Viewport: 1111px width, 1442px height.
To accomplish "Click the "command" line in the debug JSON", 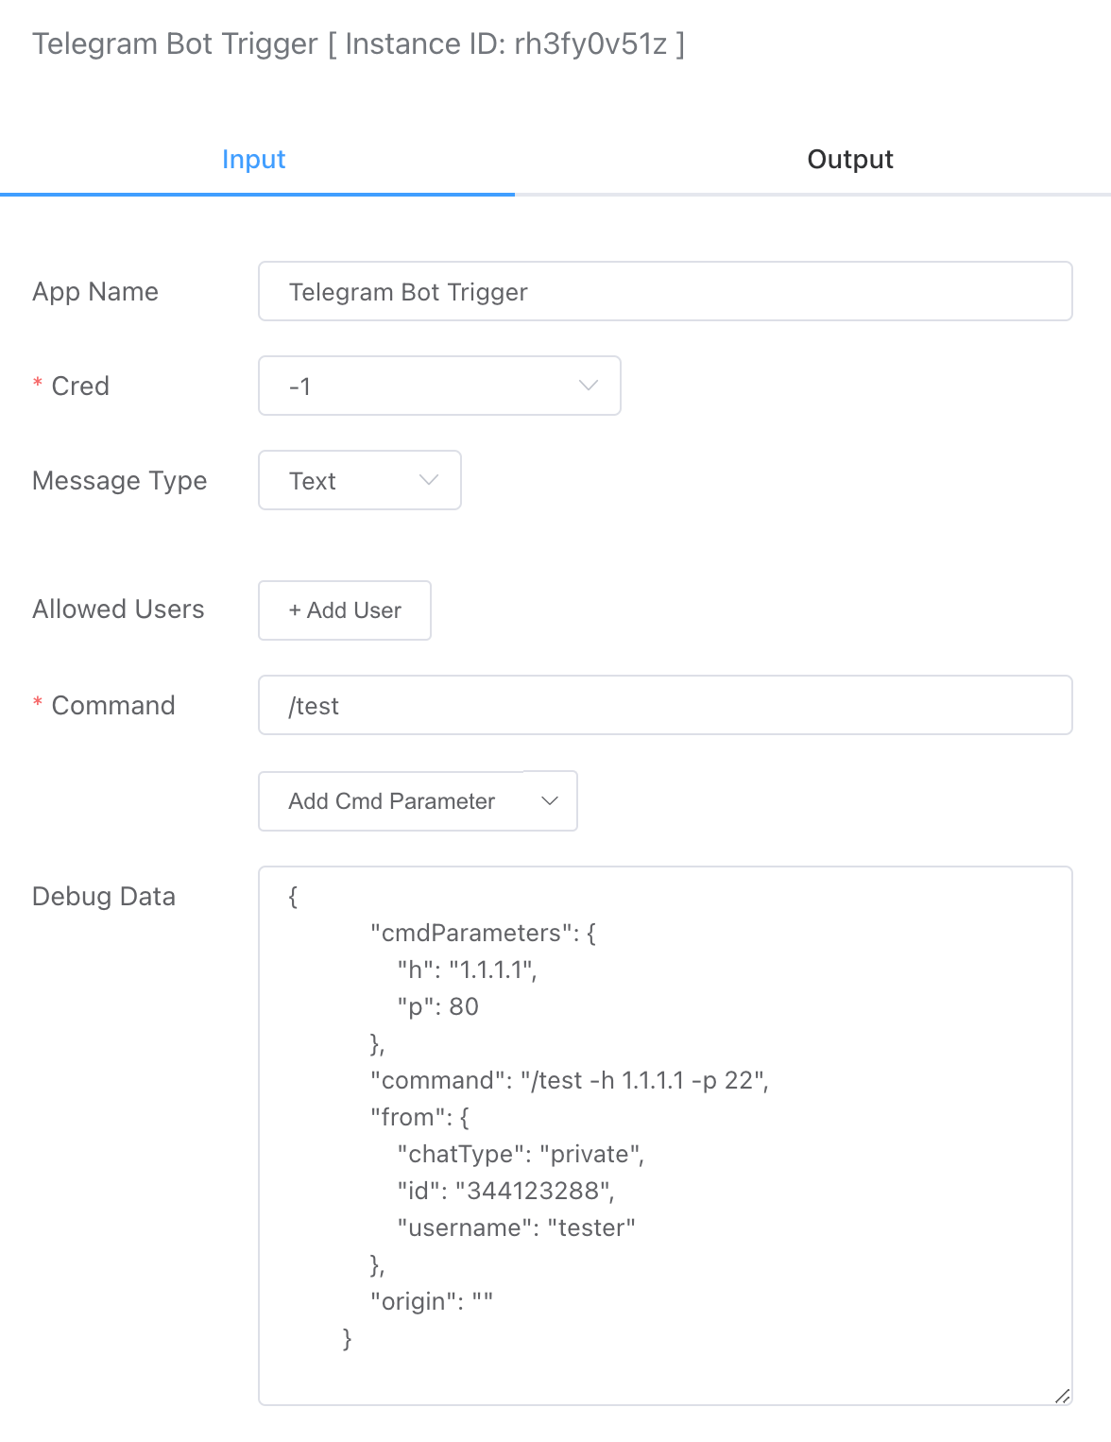I will click(x=569, y=1080).
